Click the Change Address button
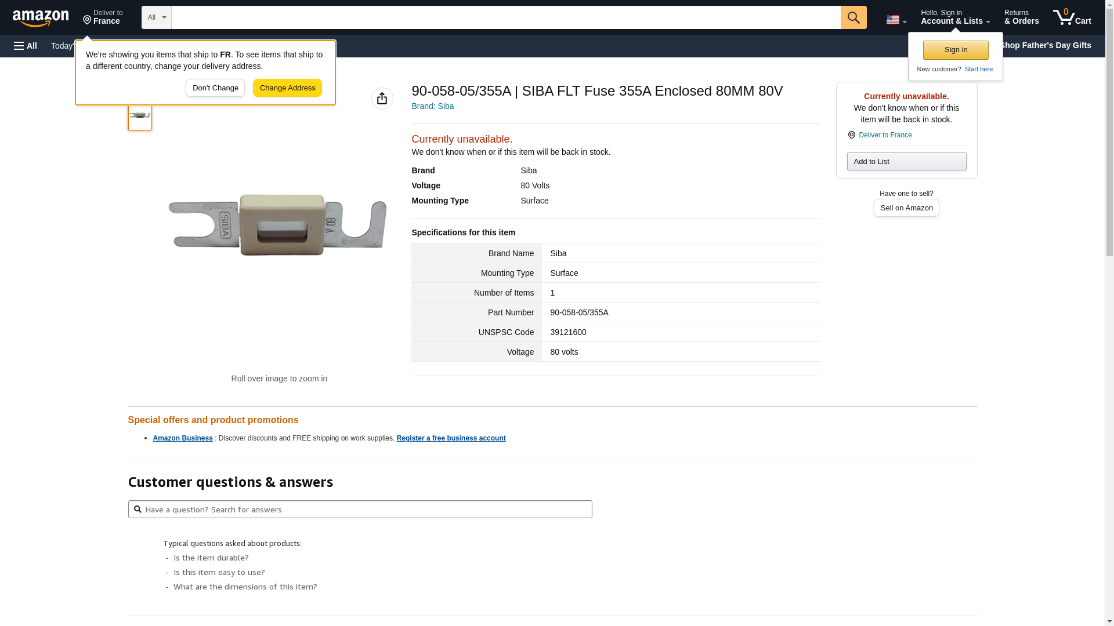1114x626 pixels. click(x=287, y=88)
